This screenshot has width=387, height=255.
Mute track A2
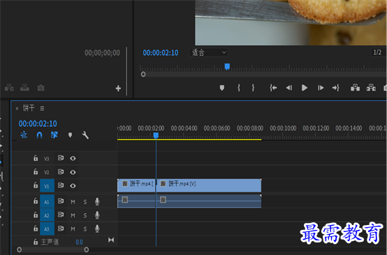coord(73,215)
